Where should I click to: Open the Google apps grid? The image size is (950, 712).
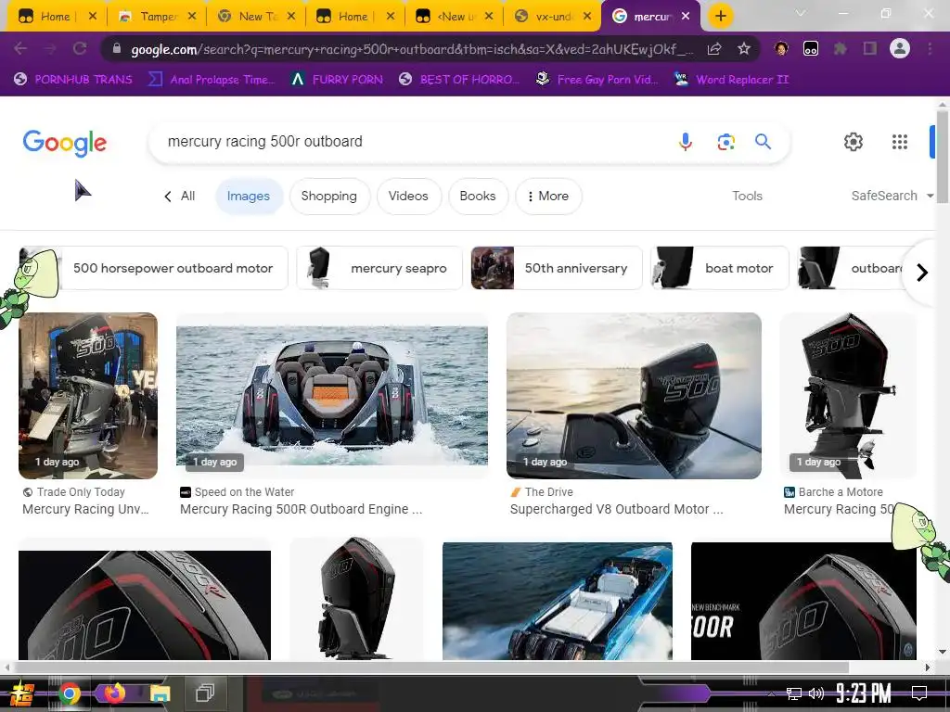[x=900, y=142]
